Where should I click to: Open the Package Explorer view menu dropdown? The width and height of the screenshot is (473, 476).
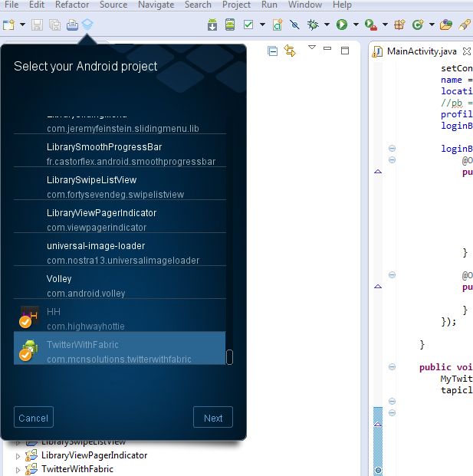(311, 48)
